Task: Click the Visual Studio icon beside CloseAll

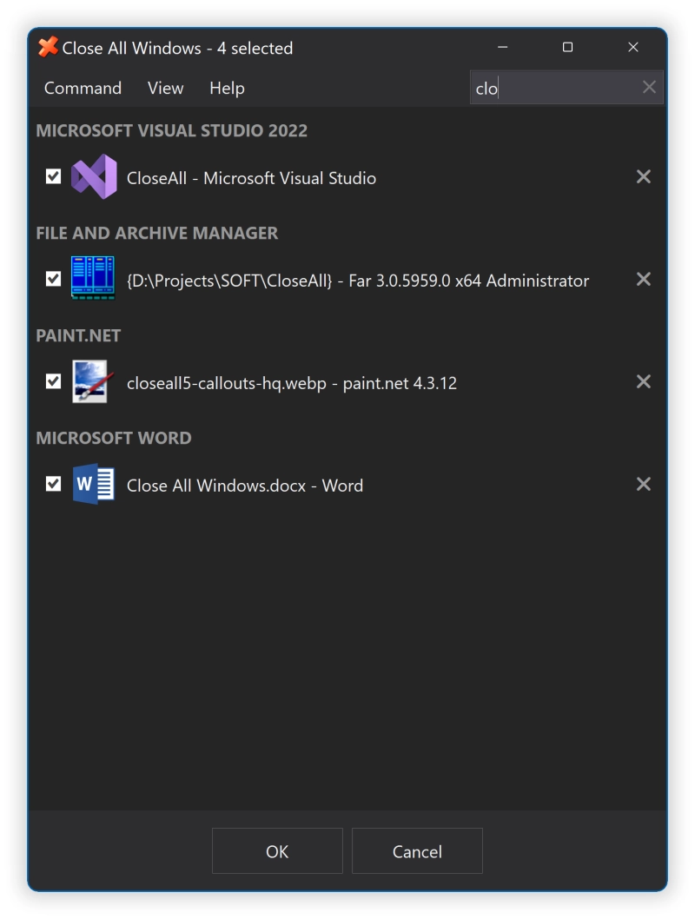Action: pyautogui.click(x=94, y=176)
